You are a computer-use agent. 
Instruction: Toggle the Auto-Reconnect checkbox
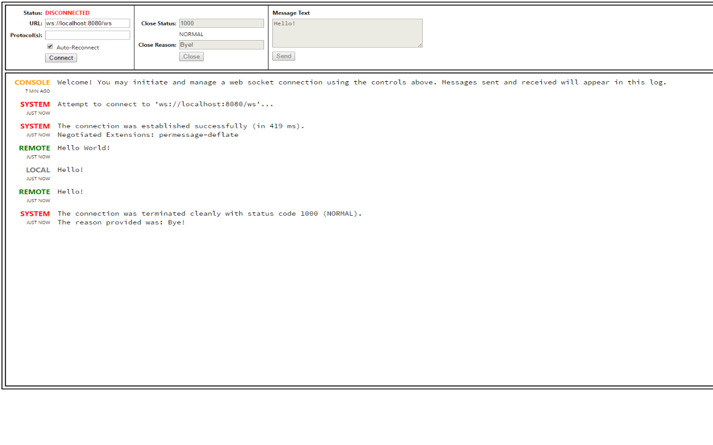(50, 47)
